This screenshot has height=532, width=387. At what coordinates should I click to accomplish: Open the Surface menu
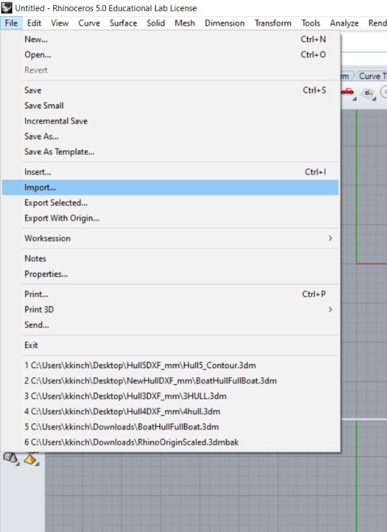pos(123,23)
